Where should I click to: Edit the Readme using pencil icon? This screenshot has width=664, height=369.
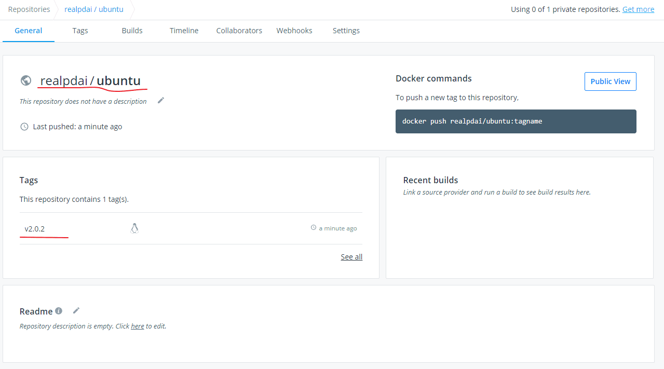pyautogui.click(x=76, y=310)
